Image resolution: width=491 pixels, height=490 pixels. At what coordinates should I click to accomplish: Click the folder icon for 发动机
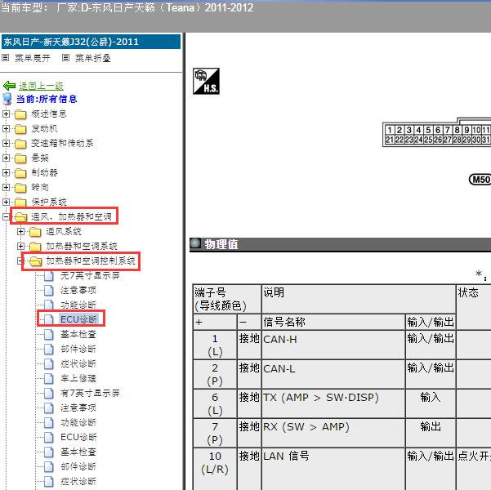pyautogui.click(x=20, y=129)
